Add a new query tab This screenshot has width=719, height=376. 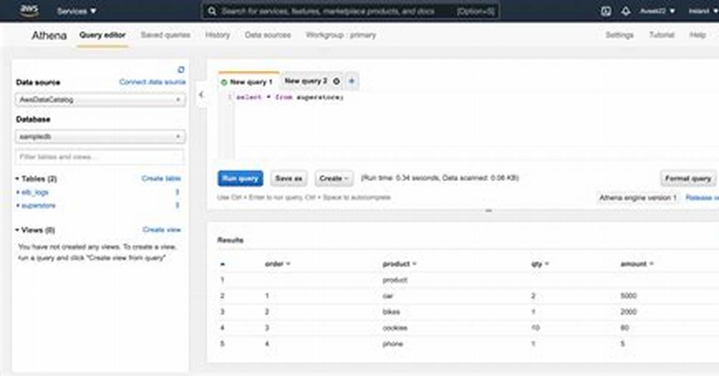pos(352,81)
